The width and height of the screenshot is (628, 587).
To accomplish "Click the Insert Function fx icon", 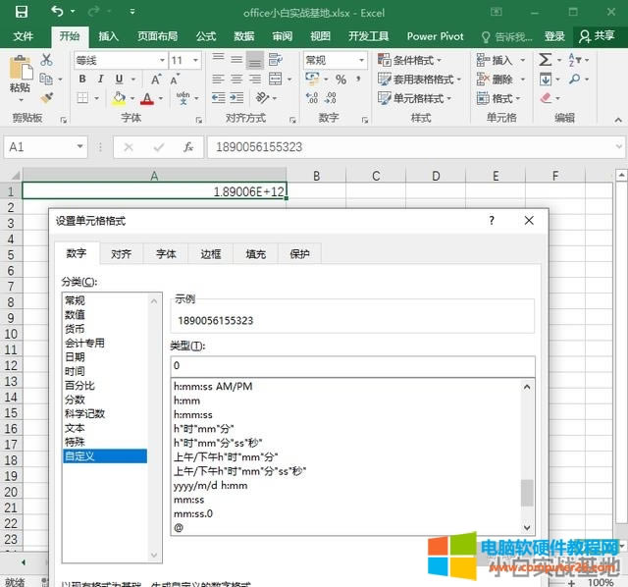I will pos(188,146).
